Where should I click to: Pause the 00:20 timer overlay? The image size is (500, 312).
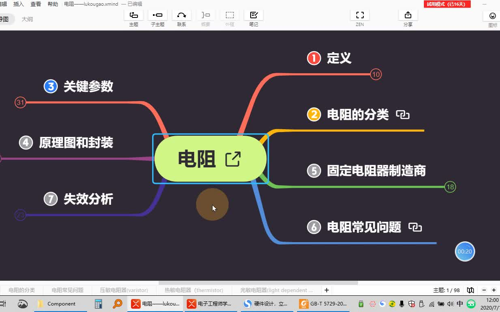click(x=465, y=251)
